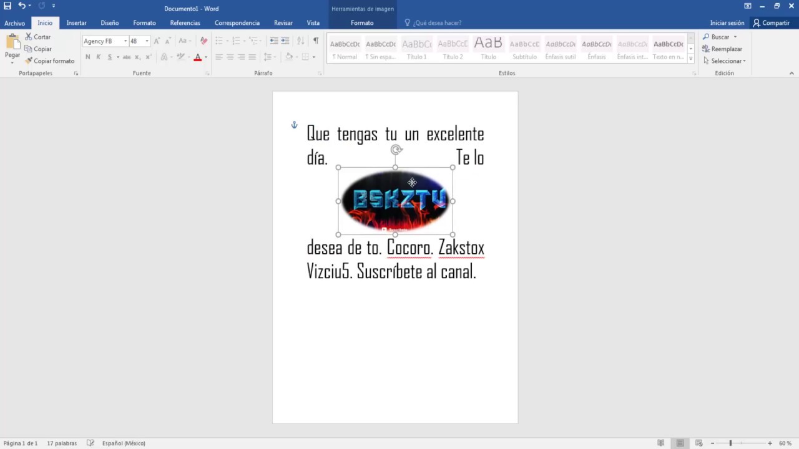Click the Compartir button
Viewport: 799px width, 449px height.
tap(772, 23)
